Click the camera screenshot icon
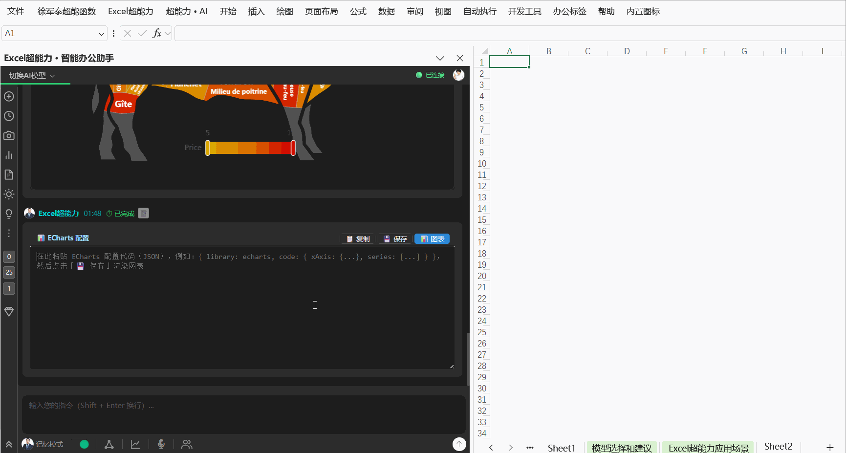 point(9,135)
